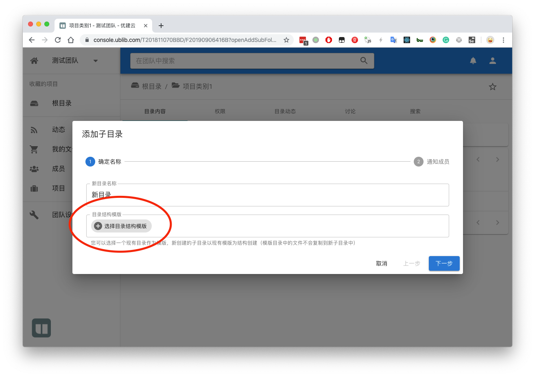535x377 pixels.
Task: Open the user account icon
Action: [x=493, y=61]
